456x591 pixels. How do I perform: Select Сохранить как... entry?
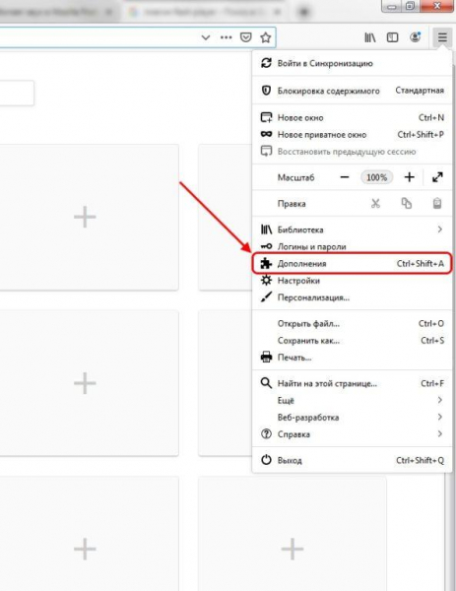click(352, 341)
